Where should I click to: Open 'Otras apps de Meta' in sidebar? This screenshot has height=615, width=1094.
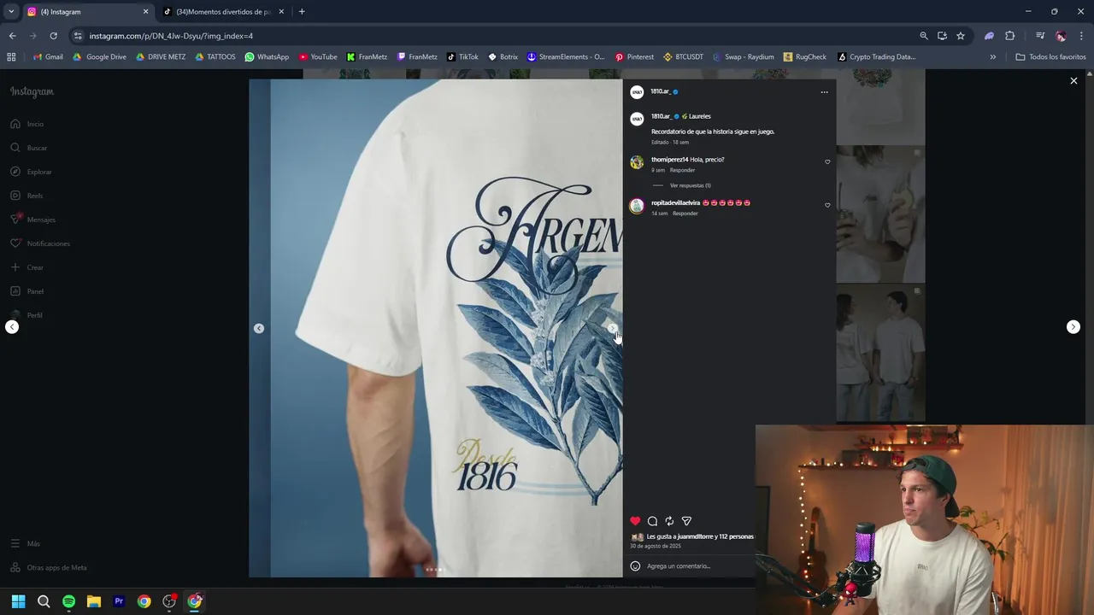49,567
